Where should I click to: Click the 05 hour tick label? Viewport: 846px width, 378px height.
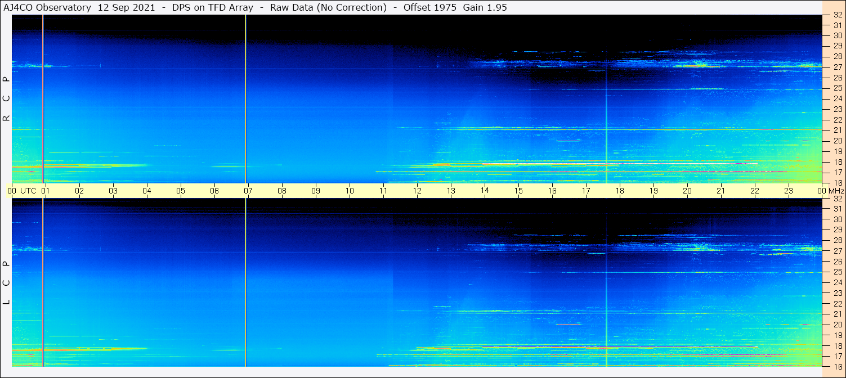pos(181,191)
